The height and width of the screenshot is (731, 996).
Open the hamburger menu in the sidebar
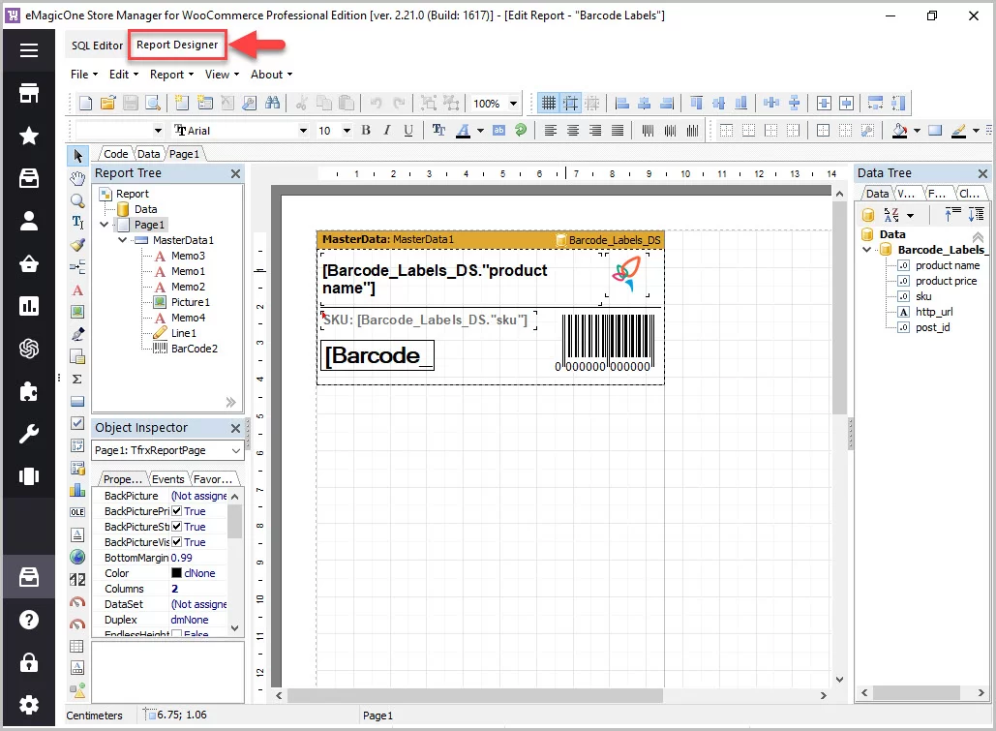[29, 50]
